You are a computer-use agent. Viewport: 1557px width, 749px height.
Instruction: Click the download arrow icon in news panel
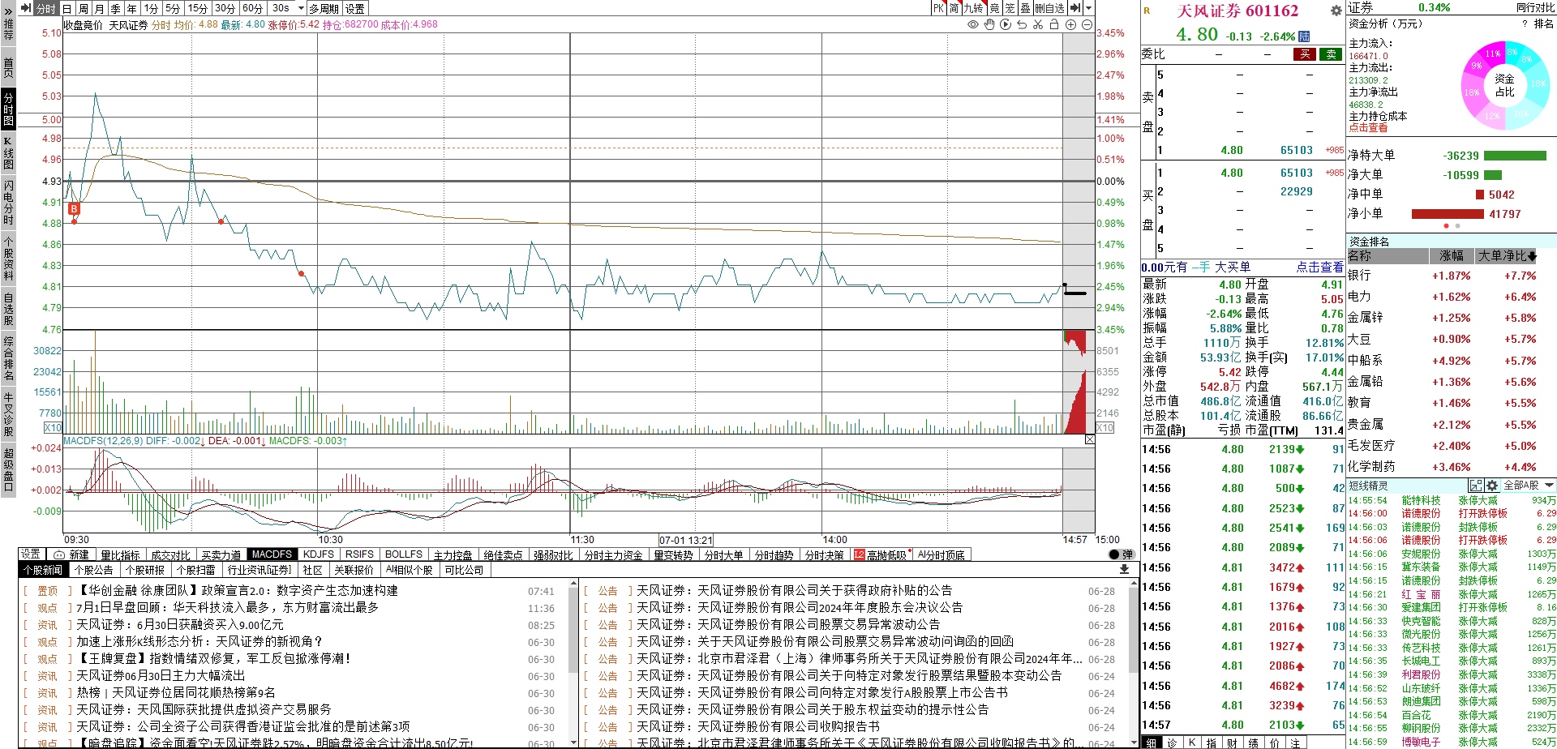[x=1124, y=570]
